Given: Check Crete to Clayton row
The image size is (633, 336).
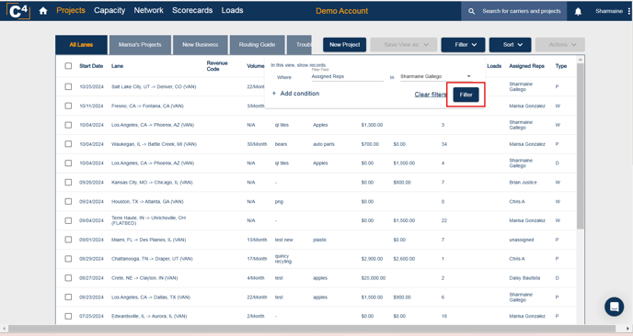Looking at the screenshot, I should [68, 278].
